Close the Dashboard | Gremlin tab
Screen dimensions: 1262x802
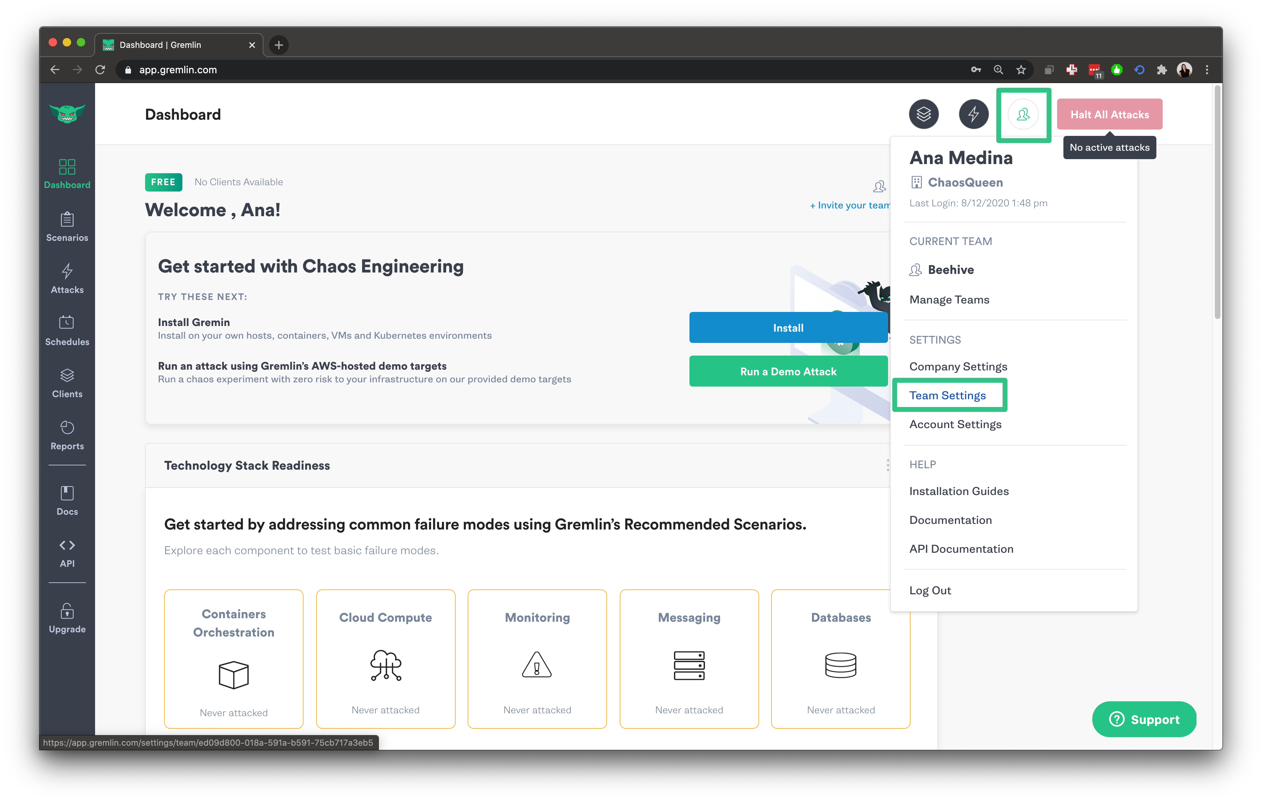pyautogui.click(x=251, y=45)
